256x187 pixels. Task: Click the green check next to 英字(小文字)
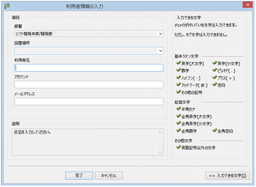tap(215, 63)
